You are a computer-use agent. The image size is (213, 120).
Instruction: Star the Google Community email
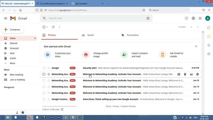(x=49, y=99)
